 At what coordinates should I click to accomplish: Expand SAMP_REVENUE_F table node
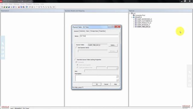[134, 25]
